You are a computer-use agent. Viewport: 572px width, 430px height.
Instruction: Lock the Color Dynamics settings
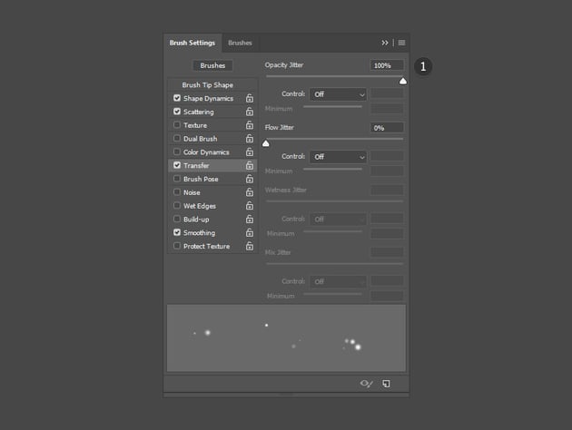coord(250,152)
